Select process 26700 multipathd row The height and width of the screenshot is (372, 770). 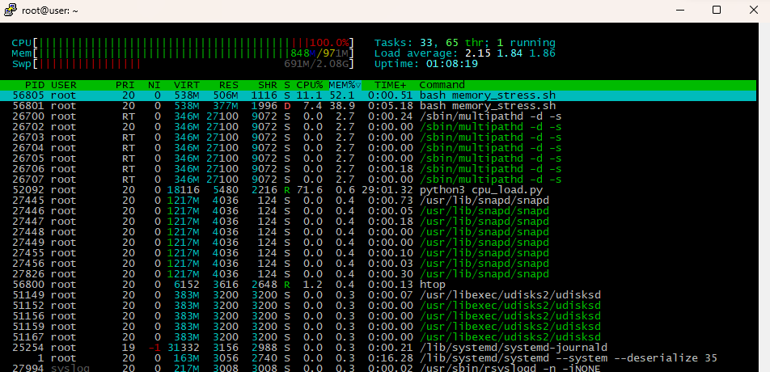(379, 116)
